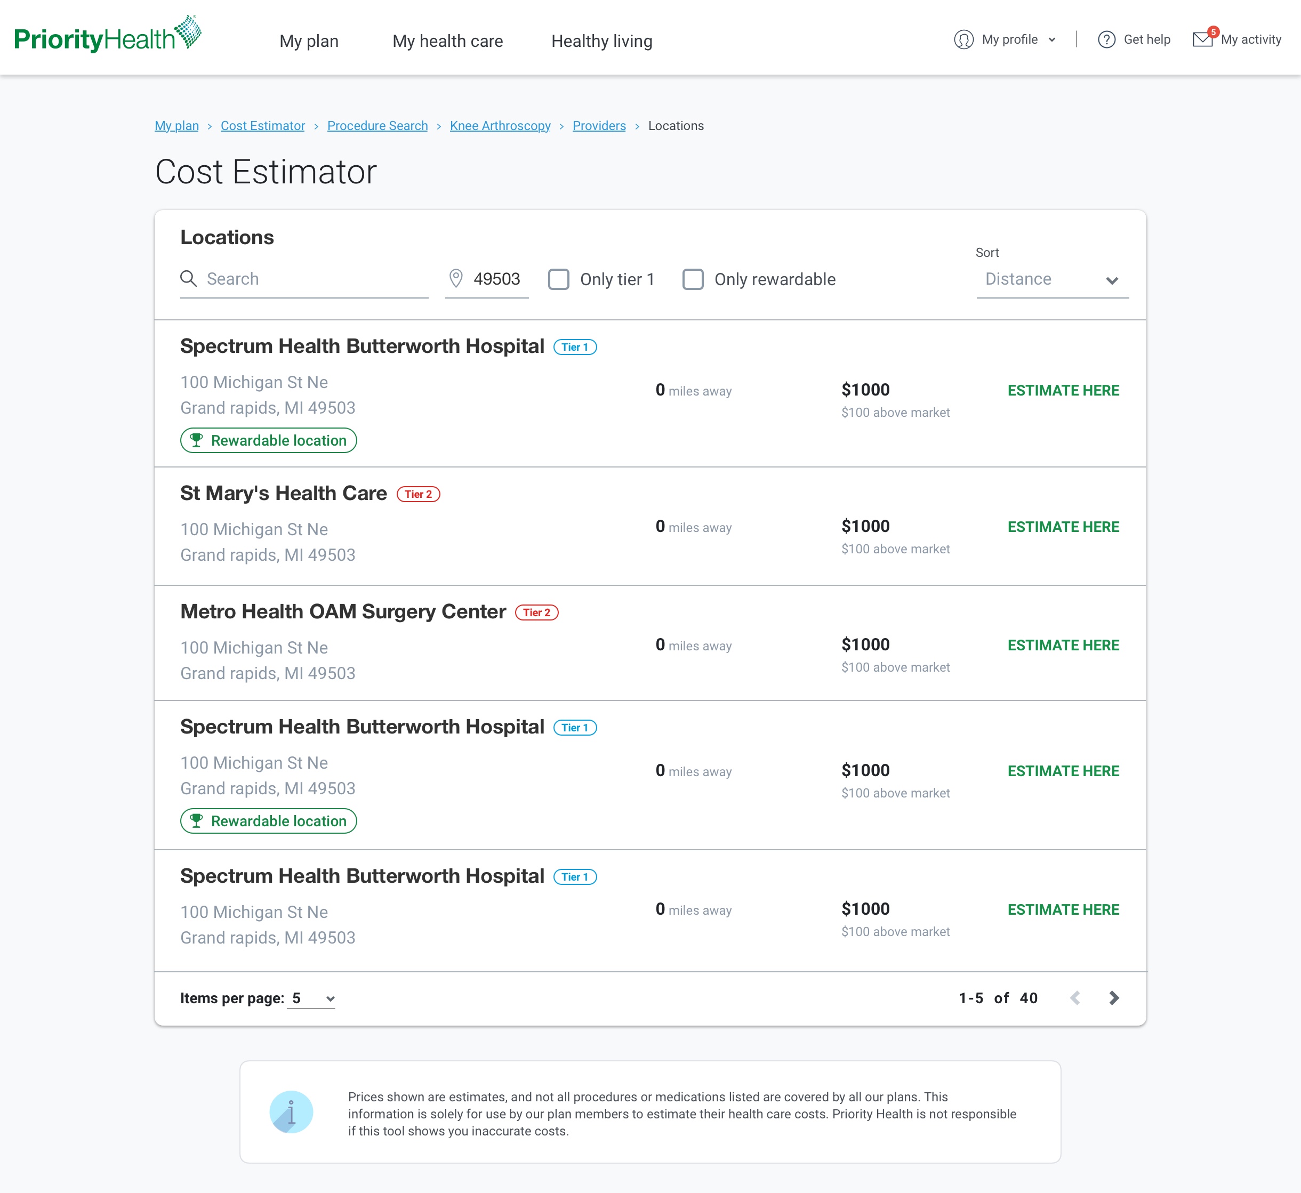Click the PriorityHealth logo
This screenshot has width=1301, height=1193.
click(107, 34)
